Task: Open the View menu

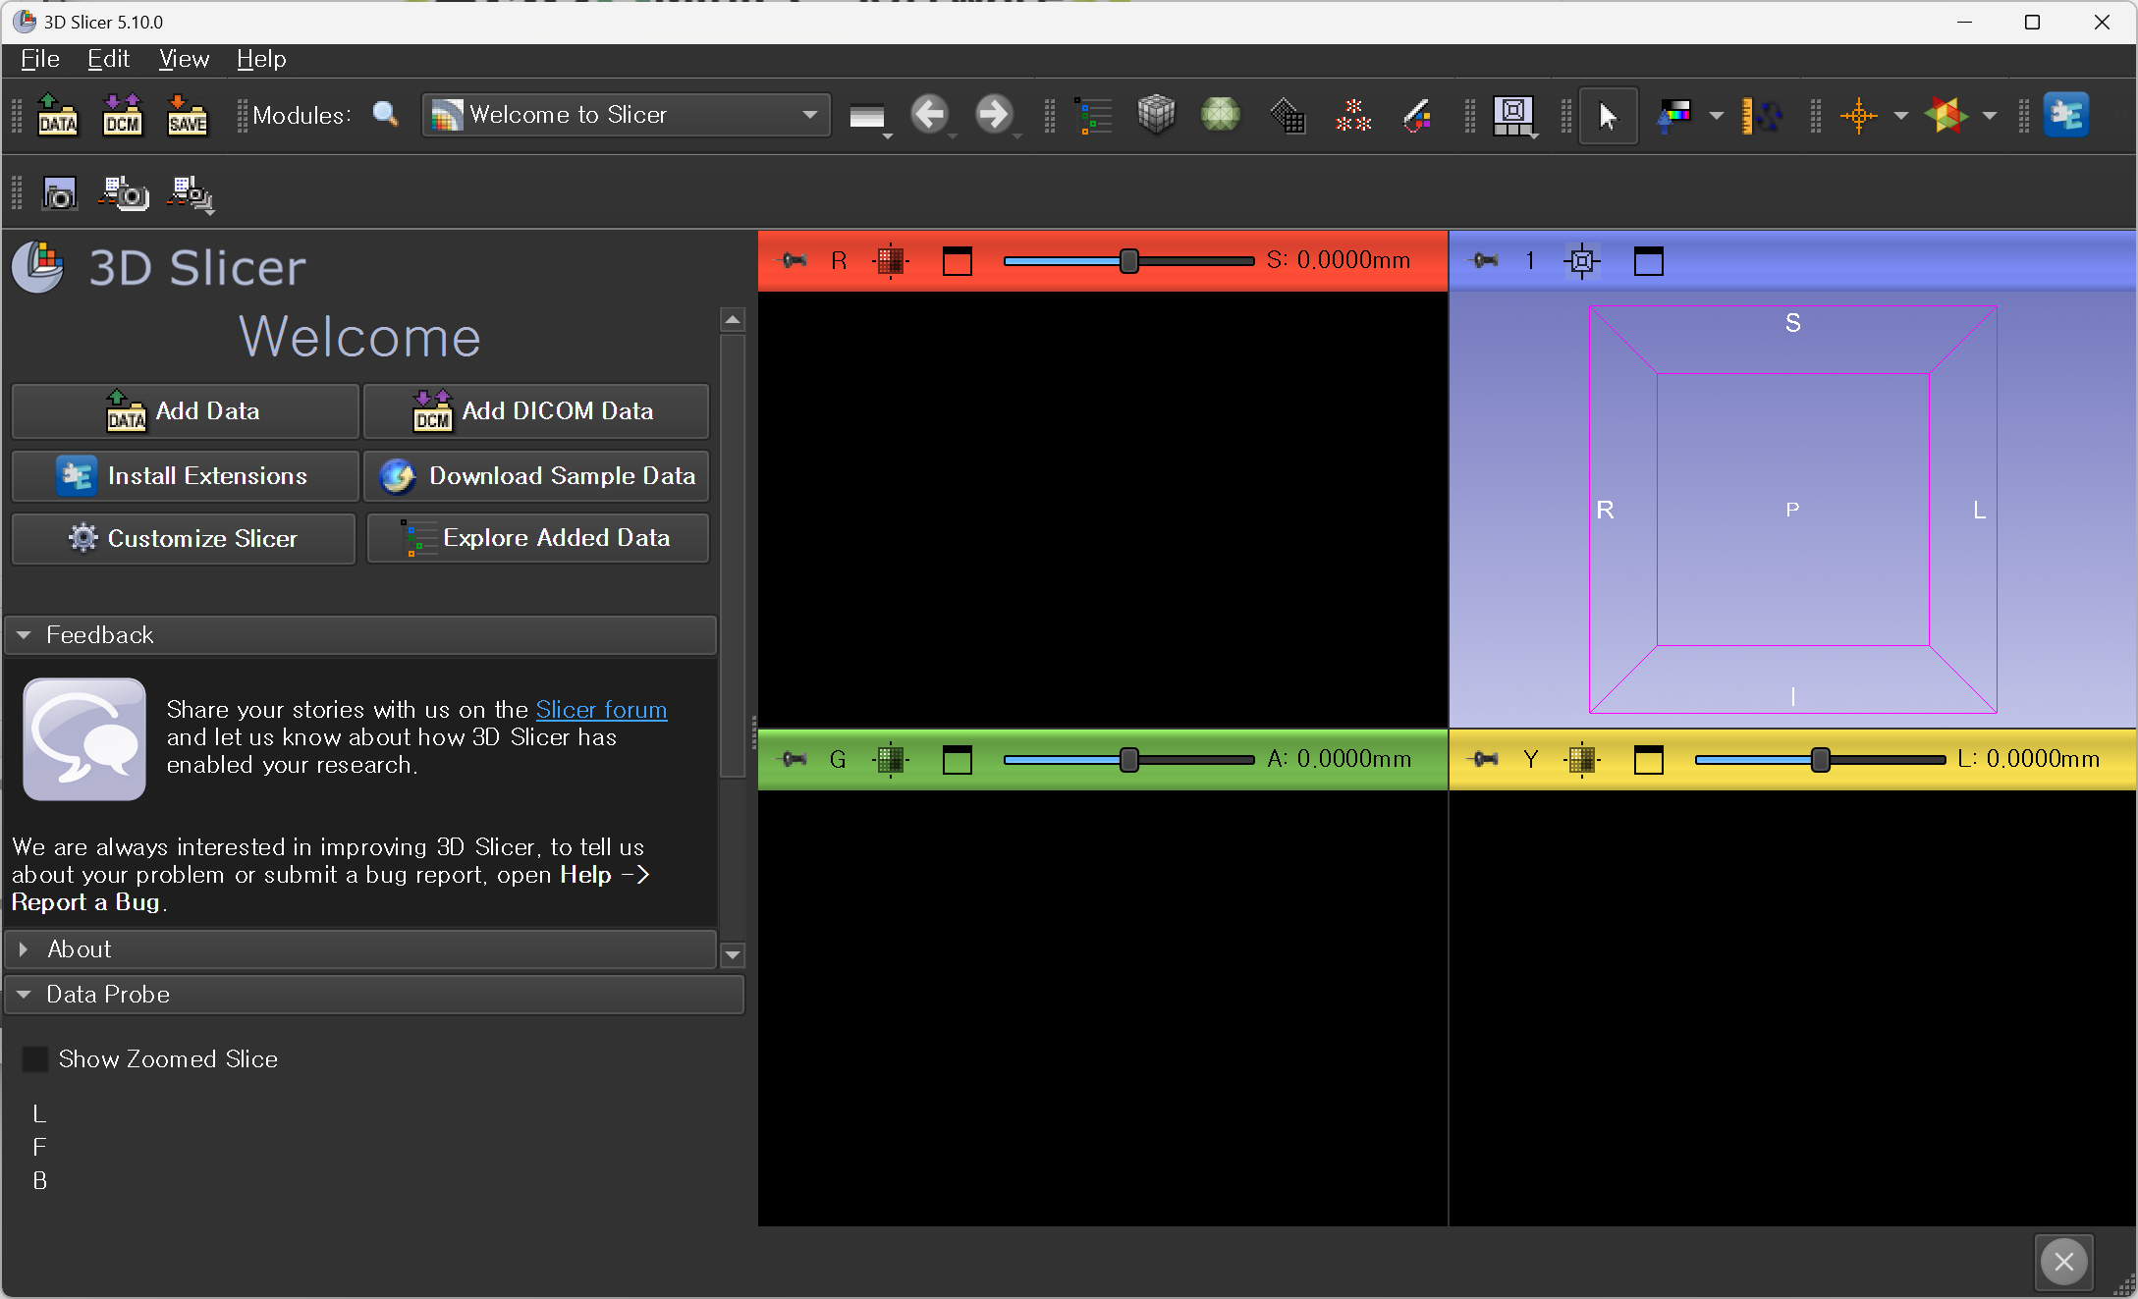Action: coord(184,59)
